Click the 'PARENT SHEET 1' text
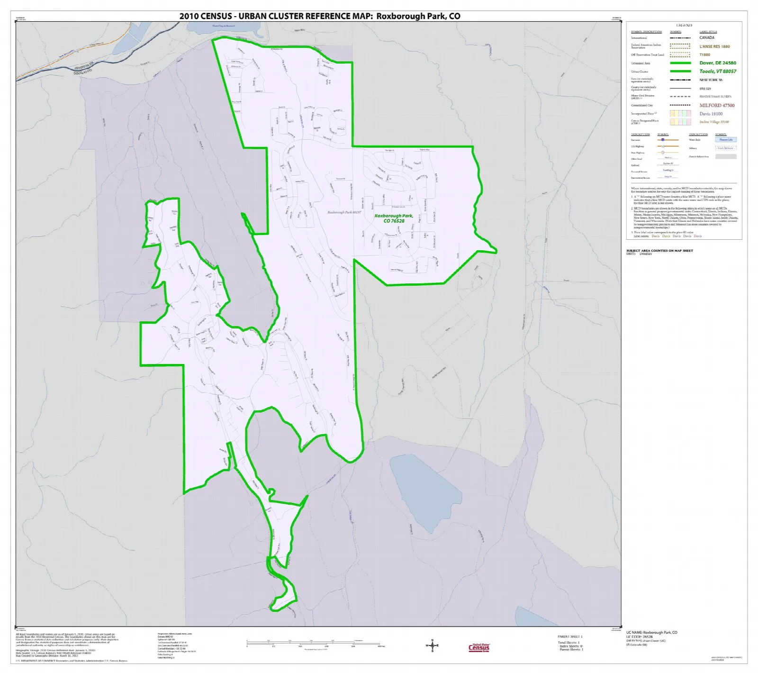The width and height of the screenshot is (758, 673). [570, 637]
